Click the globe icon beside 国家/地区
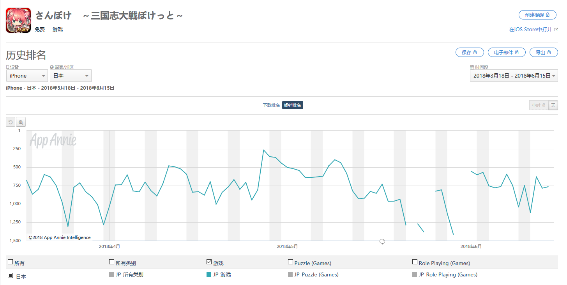The image size is (567, 285). (52, 67)
